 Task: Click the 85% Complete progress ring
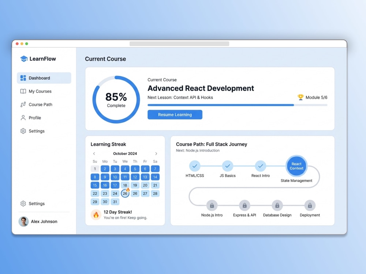(116, 99)
